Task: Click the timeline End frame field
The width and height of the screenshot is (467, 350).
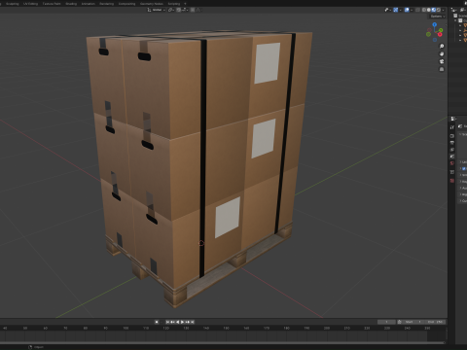Action: [x=435, y=322]
